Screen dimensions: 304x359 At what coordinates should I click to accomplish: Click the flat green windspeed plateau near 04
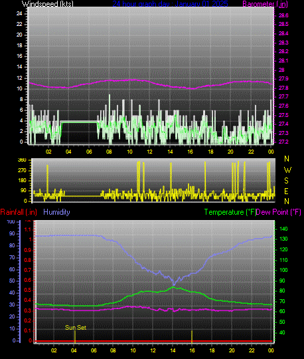(79, 122)
